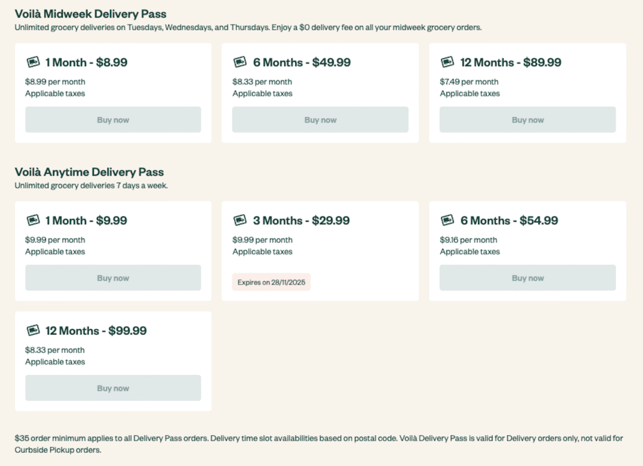643x466 pixels.
Task: Select the '3 Months - $29.99' pass title
Action: pos(301,220)
